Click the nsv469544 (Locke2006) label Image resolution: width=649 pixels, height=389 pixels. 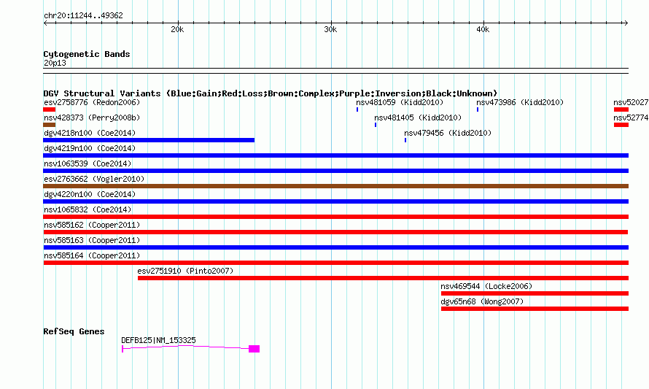[x=486, y=286]
